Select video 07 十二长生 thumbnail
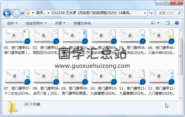185x117 pixels. tap(17, 77)
